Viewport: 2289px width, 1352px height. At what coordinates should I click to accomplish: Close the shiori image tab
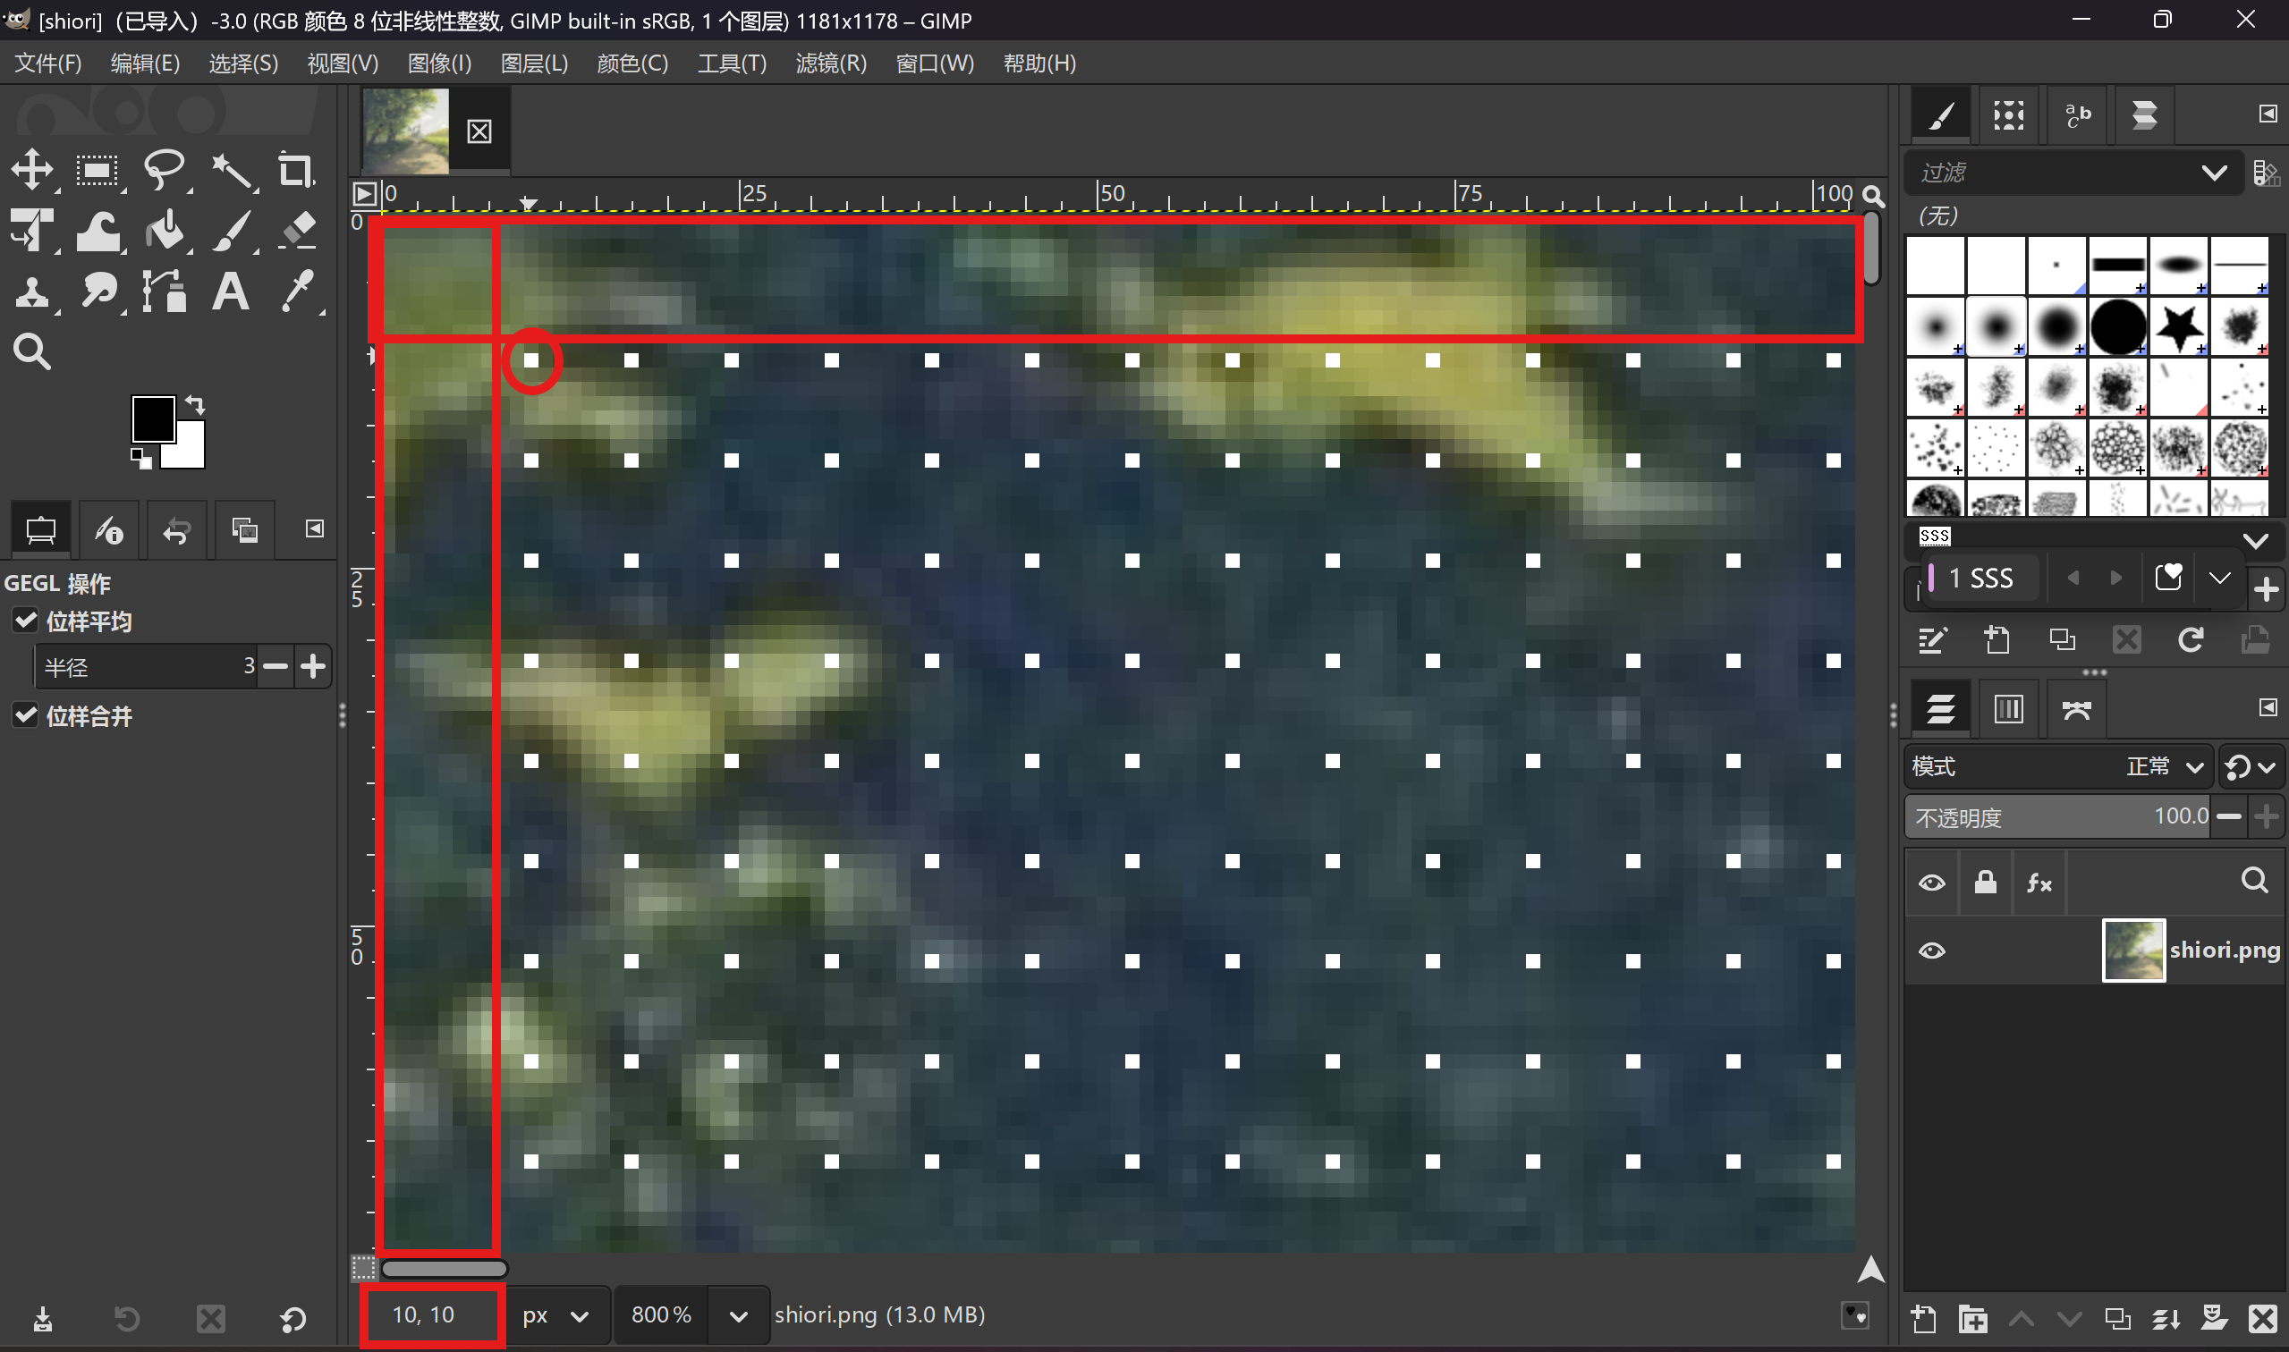[479, 132]
